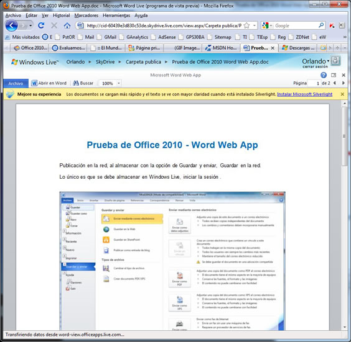
Task: Switch to the MSDN Ho tab
Action: coord(221,48)
